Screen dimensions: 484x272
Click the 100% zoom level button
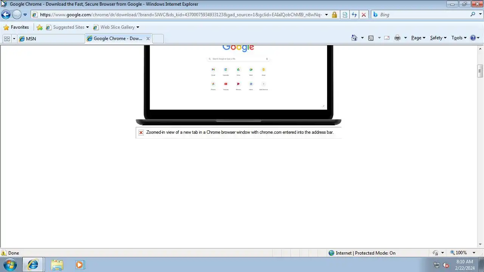point(459,253)
